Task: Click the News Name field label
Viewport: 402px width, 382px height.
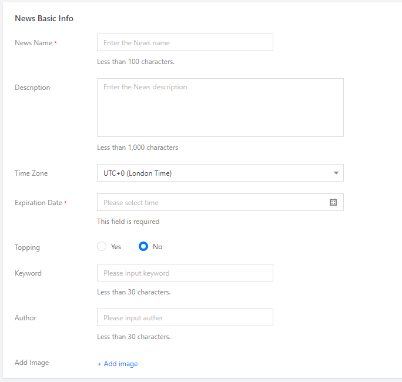Action: (33, 43)
